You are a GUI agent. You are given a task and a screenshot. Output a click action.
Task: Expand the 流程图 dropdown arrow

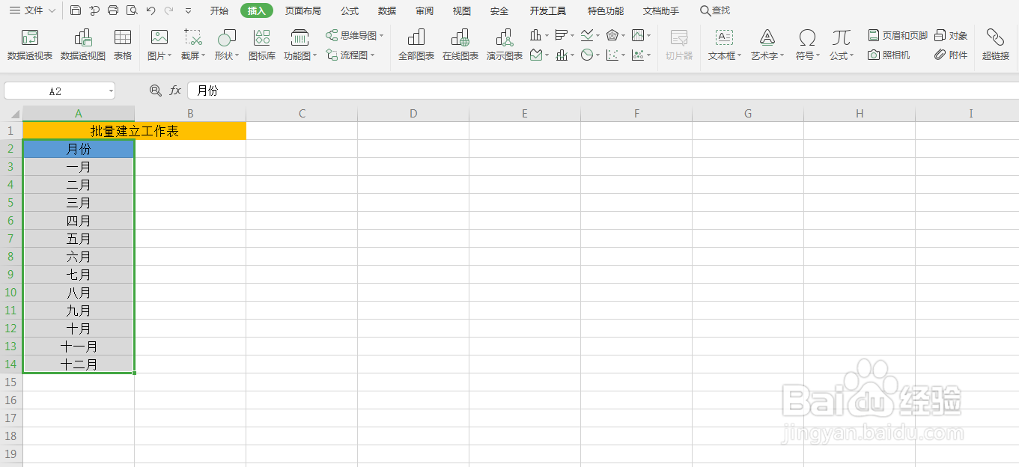[x=371, y=55]
